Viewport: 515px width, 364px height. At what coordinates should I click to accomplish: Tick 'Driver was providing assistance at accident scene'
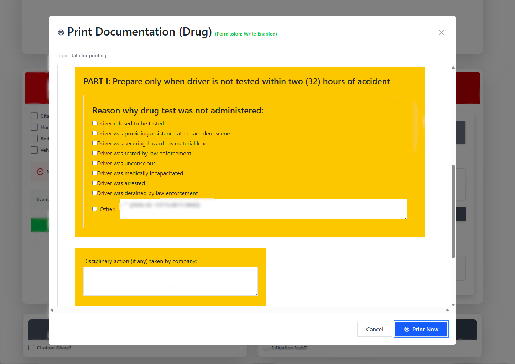click(x=95, y=133)
